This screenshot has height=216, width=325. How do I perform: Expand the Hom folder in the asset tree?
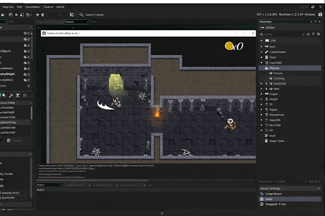[x=261, y=47]
